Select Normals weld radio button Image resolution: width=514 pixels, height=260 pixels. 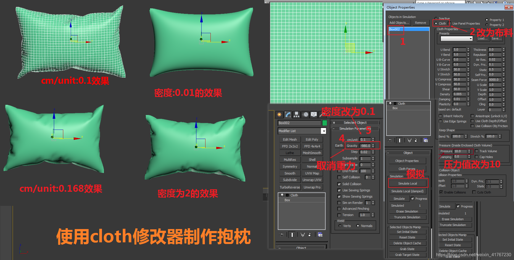[x=358, y=226]
